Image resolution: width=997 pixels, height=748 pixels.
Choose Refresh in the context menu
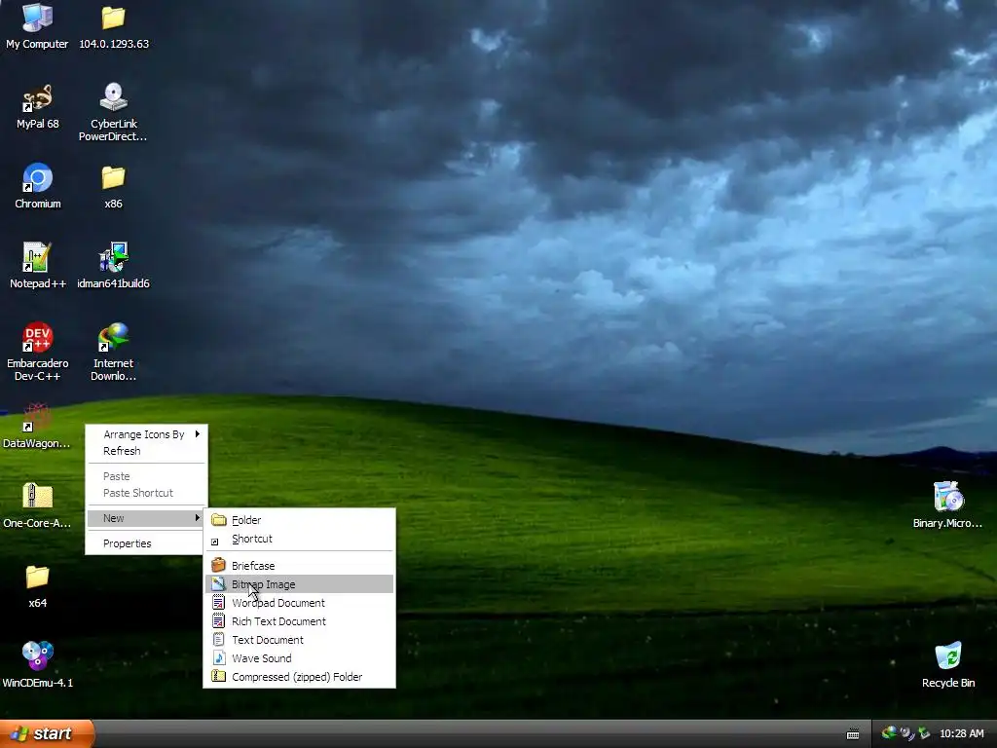[147, 451]
